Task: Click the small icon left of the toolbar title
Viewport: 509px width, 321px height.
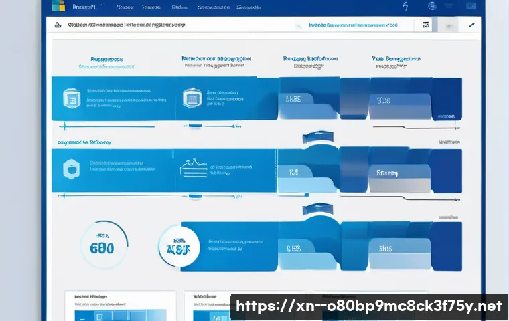Action: (58, 25)
